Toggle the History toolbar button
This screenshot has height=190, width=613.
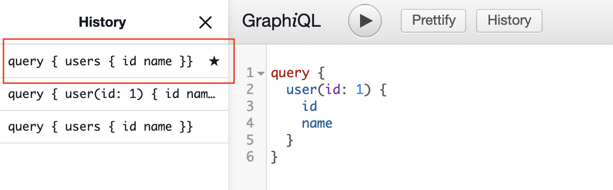click(509, 21)
